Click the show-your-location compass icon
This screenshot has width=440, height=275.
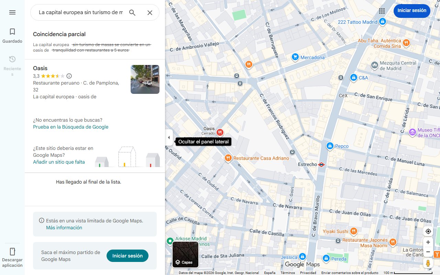coord(428,231)
